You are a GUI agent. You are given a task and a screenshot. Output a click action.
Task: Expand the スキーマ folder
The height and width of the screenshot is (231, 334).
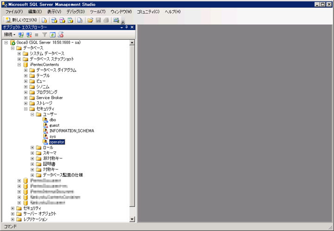(x=32, y=153)
